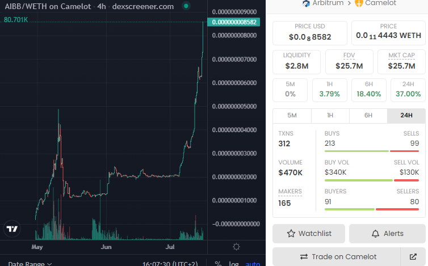The height and width of the screenshot is (266, 428).
Task: Click the bell icon in Alerts button
Action: (x=376, y=234)
